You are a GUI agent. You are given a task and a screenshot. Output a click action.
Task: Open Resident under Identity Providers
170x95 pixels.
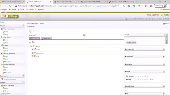(x=8, y=73)
